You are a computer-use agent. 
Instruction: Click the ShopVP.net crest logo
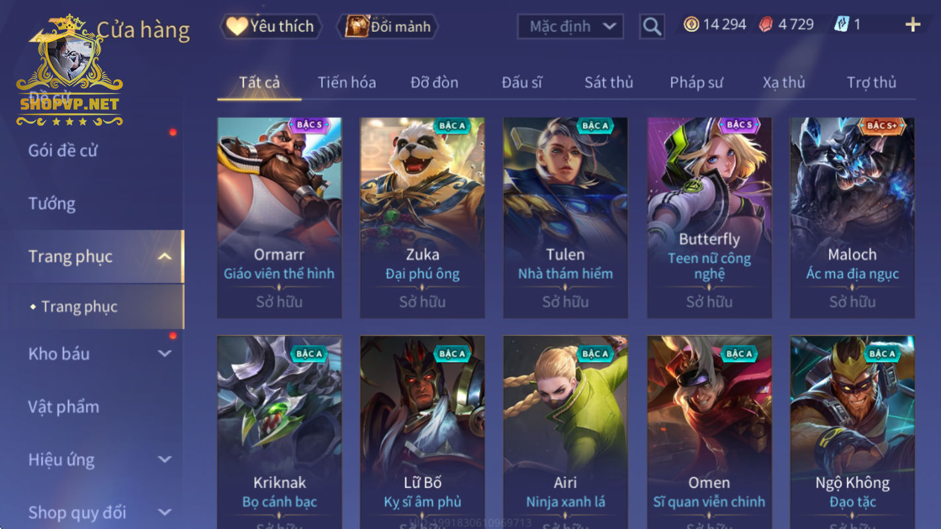[69, 71]
